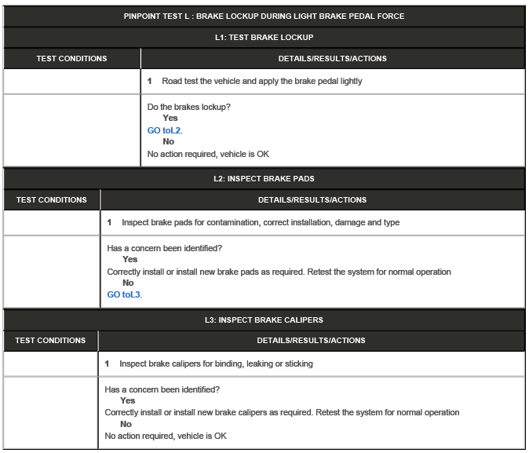Click Test Conditions column header in L1
Viewport: 529px width, 453px height.
coord(71,58)
